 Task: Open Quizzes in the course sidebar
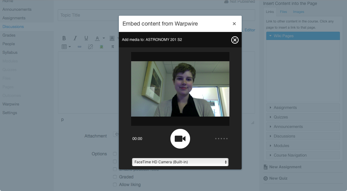pos(9,70)
